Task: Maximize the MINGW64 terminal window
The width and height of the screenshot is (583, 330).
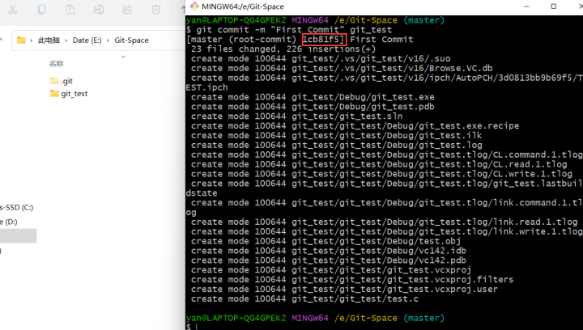Action: point(554,6)
